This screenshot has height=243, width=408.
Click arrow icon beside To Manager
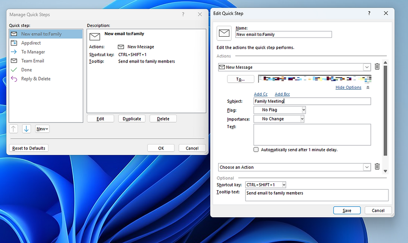tap(14, 52)
